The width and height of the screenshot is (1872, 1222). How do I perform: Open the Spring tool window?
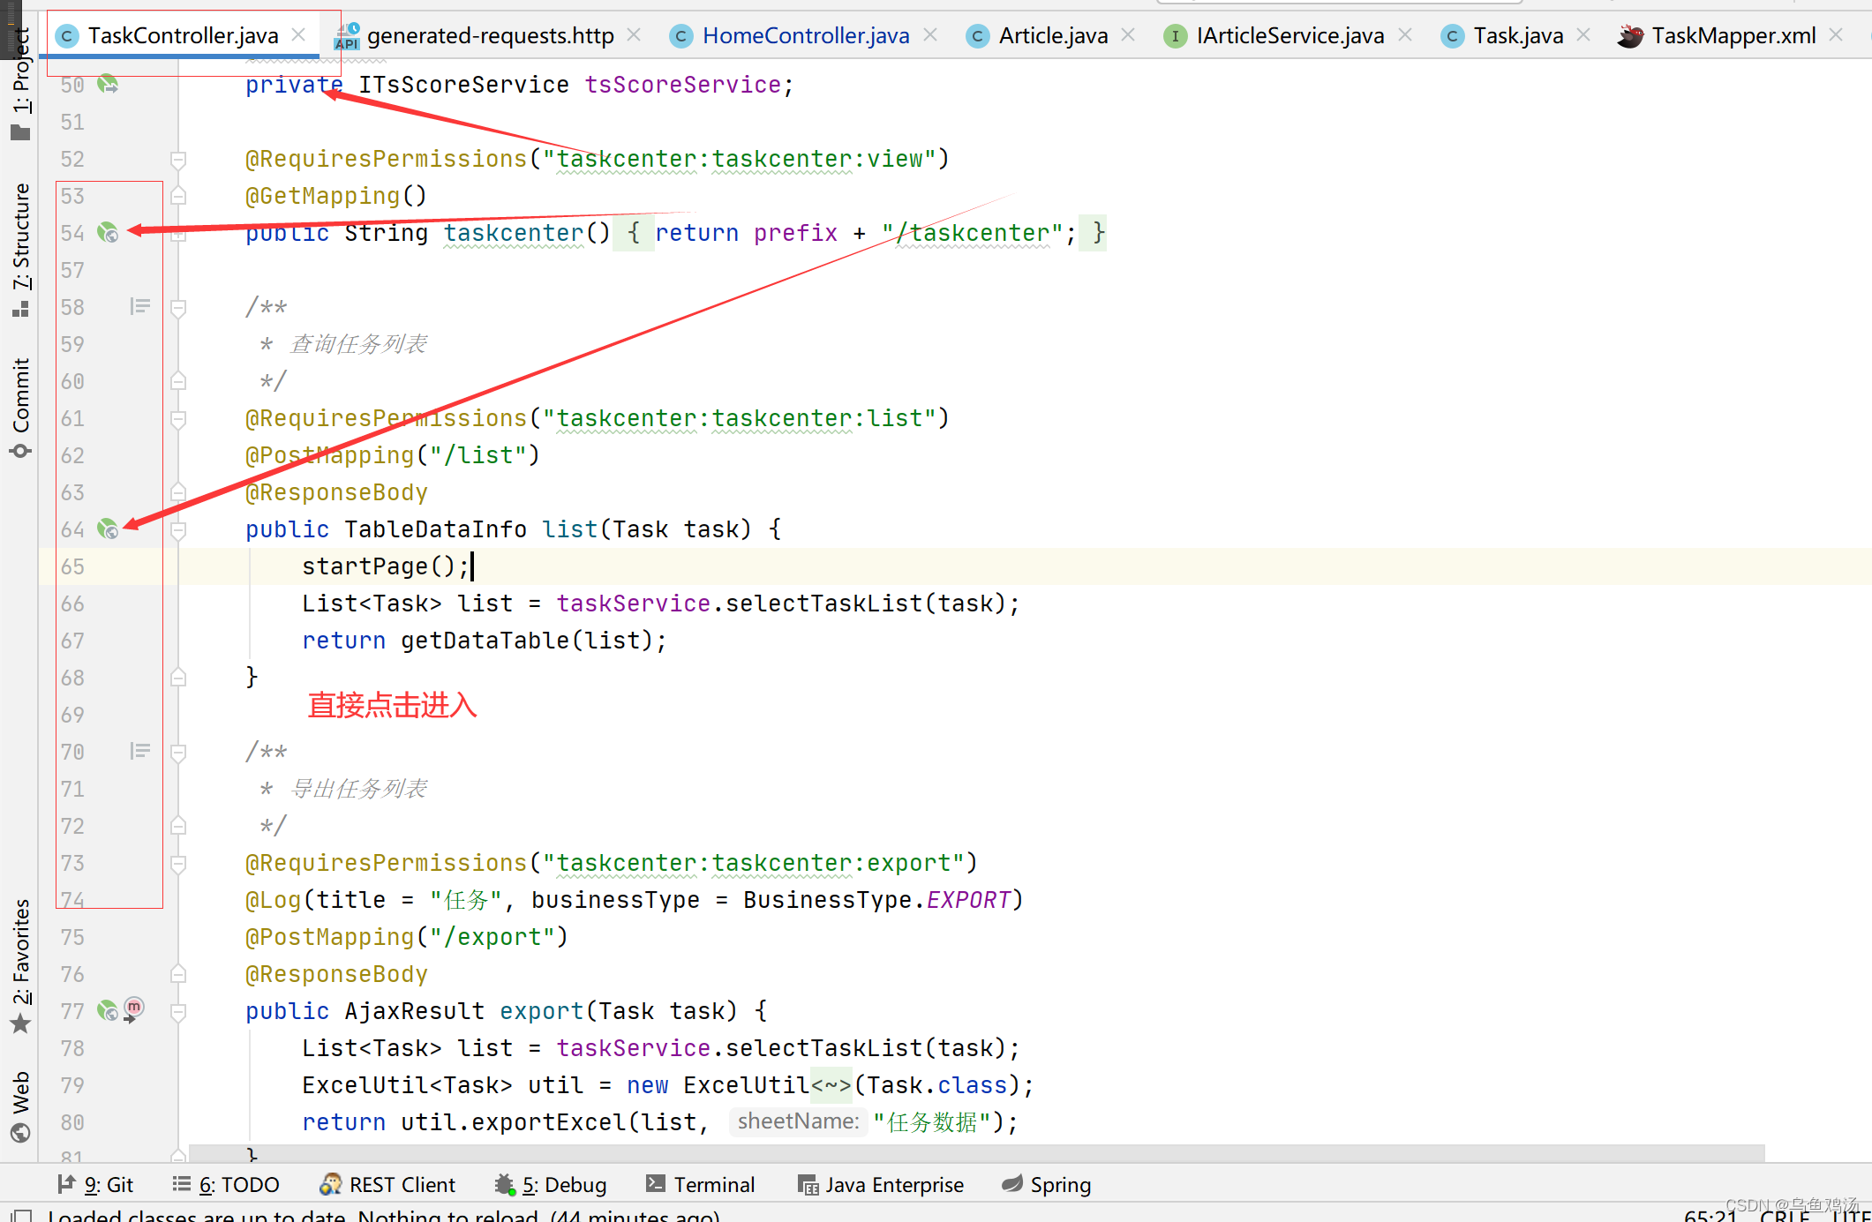coord(1047,1185)
